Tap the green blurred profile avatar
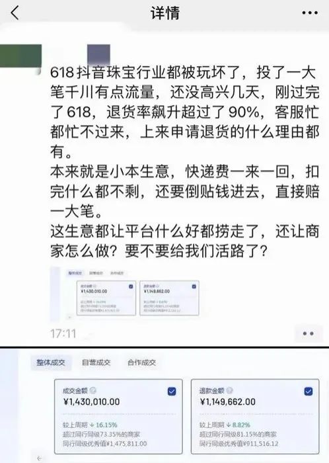Viewport: 329px width, 463px height. coord(20,56)
